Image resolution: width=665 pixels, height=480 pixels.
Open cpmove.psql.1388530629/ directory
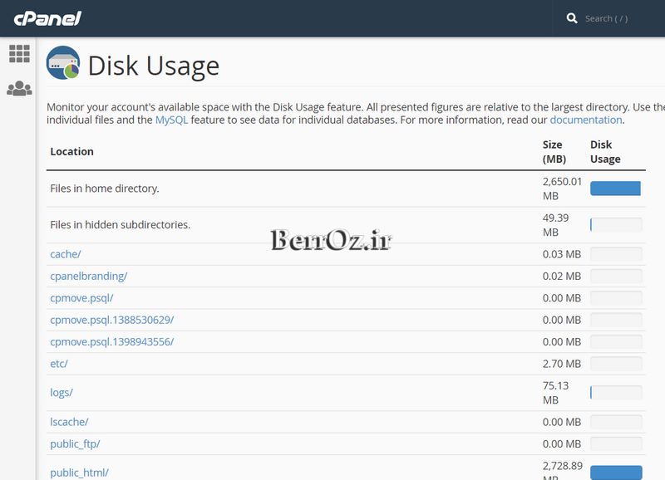111,320
